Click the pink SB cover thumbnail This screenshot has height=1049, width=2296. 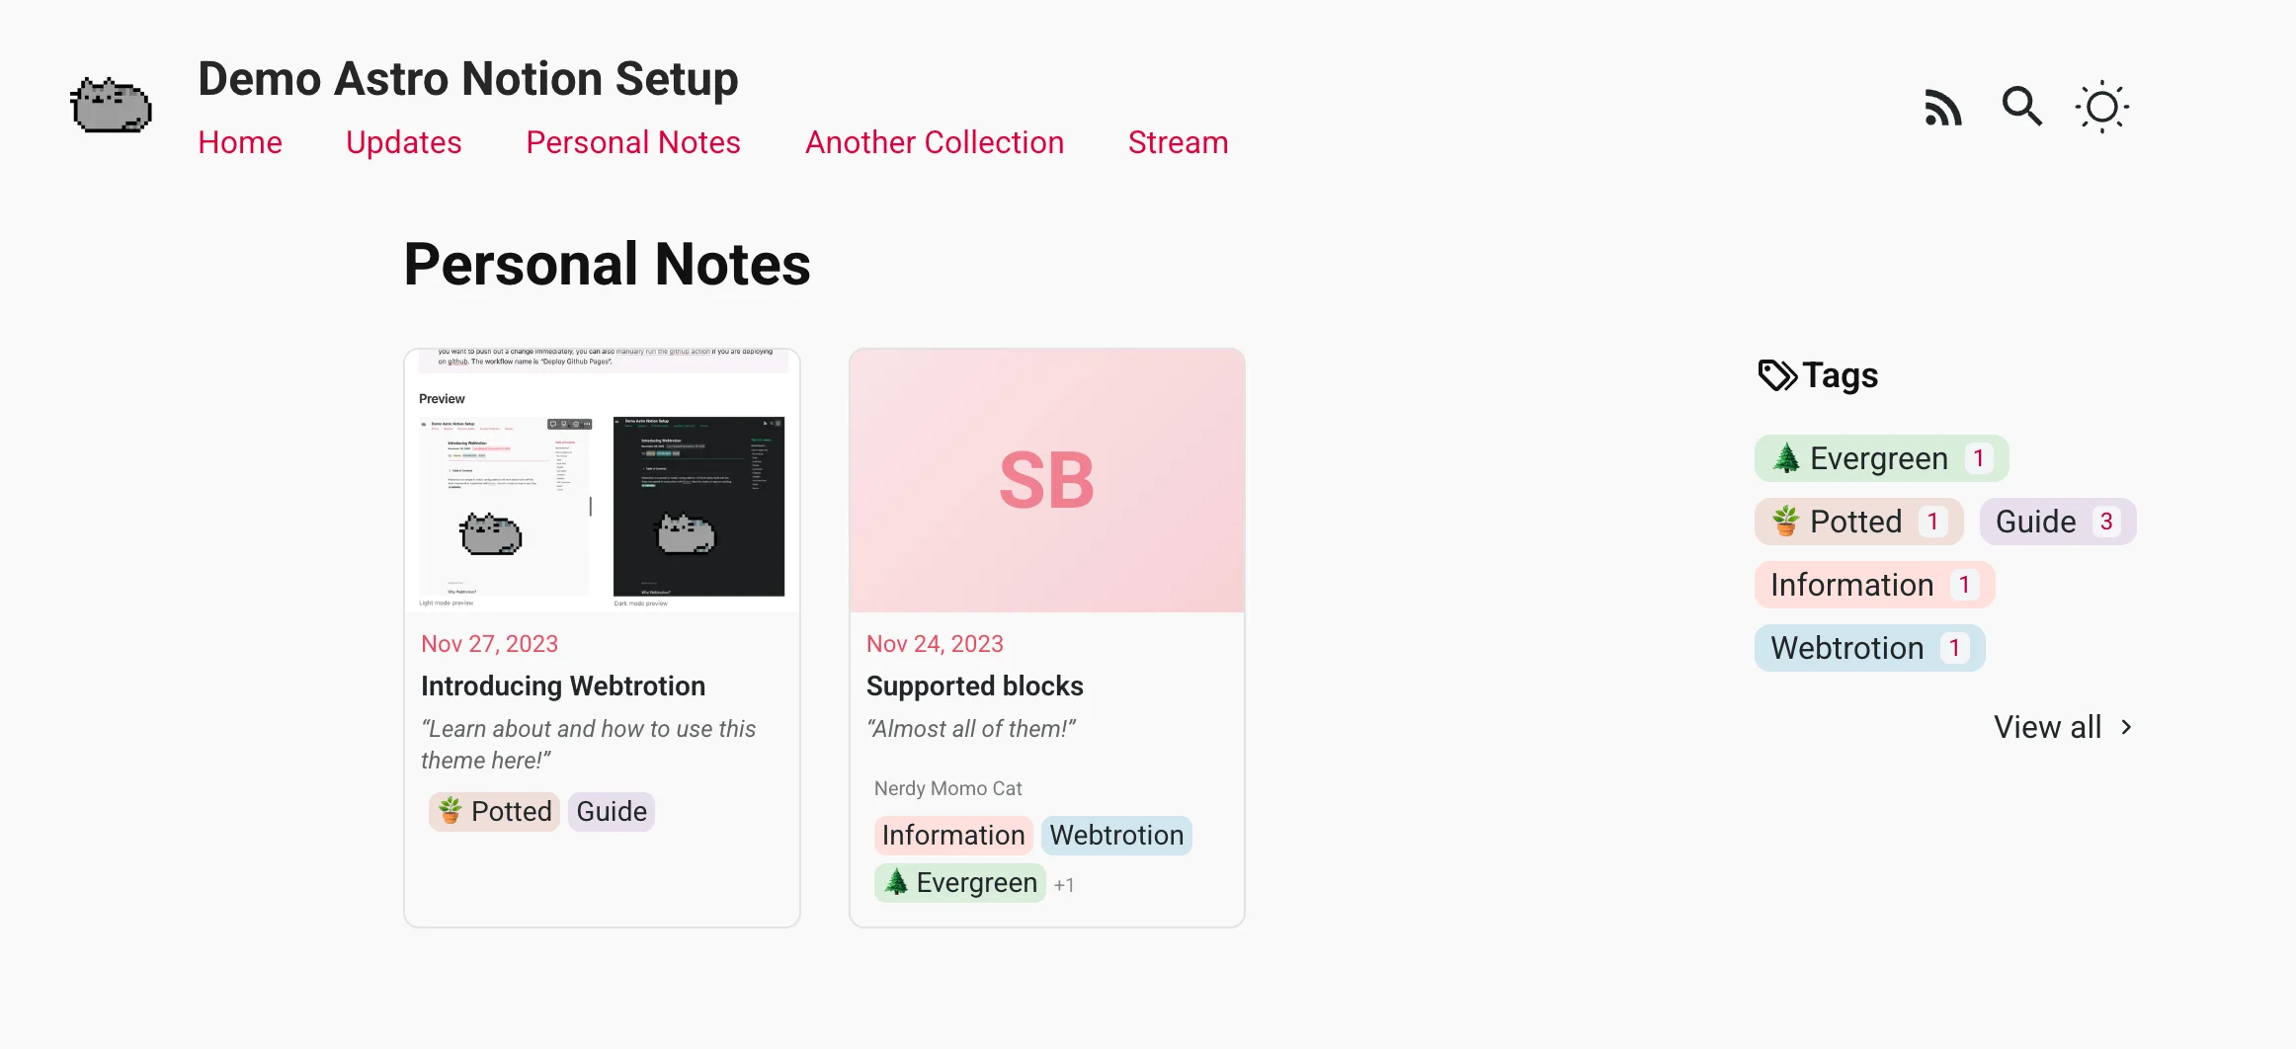pyautogui.click(x=1046, y=480)
